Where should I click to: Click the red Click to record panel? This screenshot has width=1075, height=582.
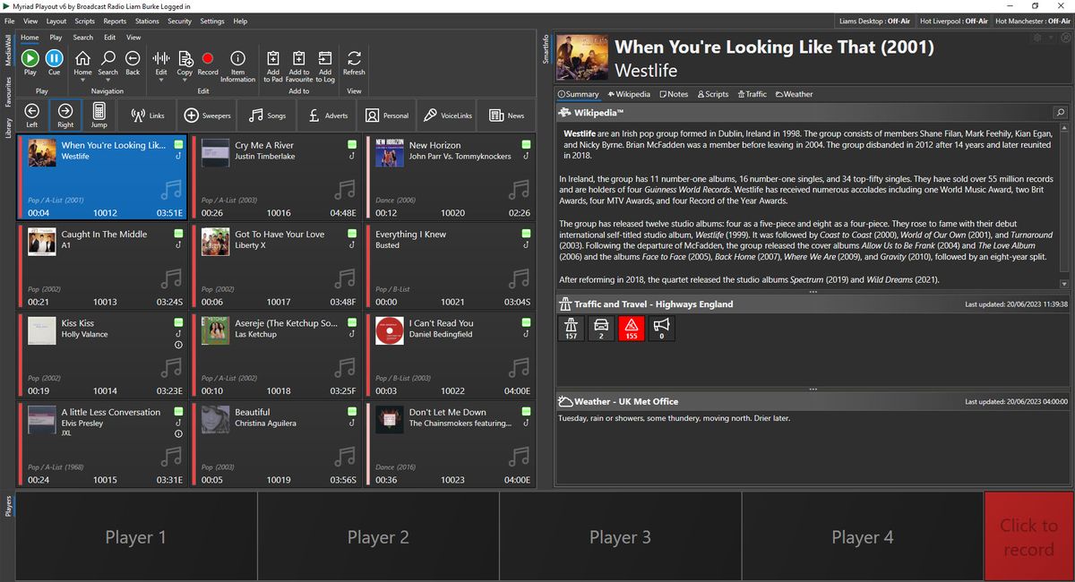pyautogui.click(x=1028, y=537)
